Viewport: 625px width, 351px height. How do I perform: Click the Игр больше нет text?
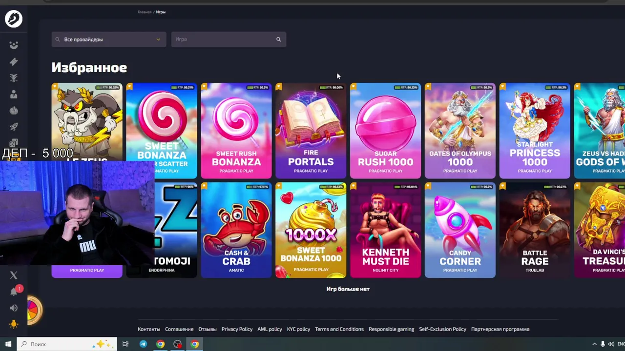348,289
